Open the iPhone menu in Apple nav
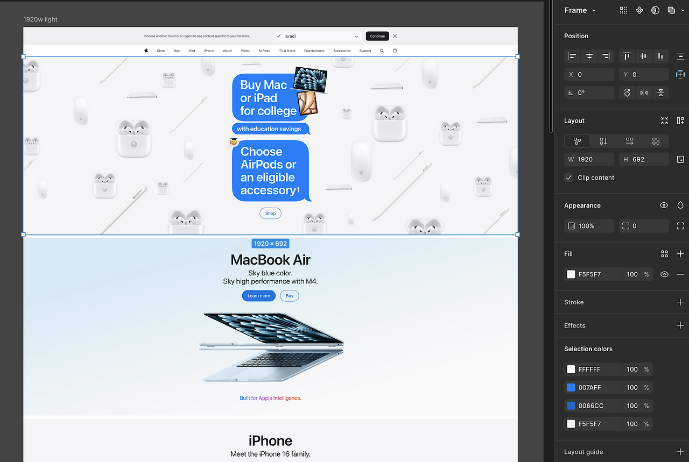 pos(209,51)
